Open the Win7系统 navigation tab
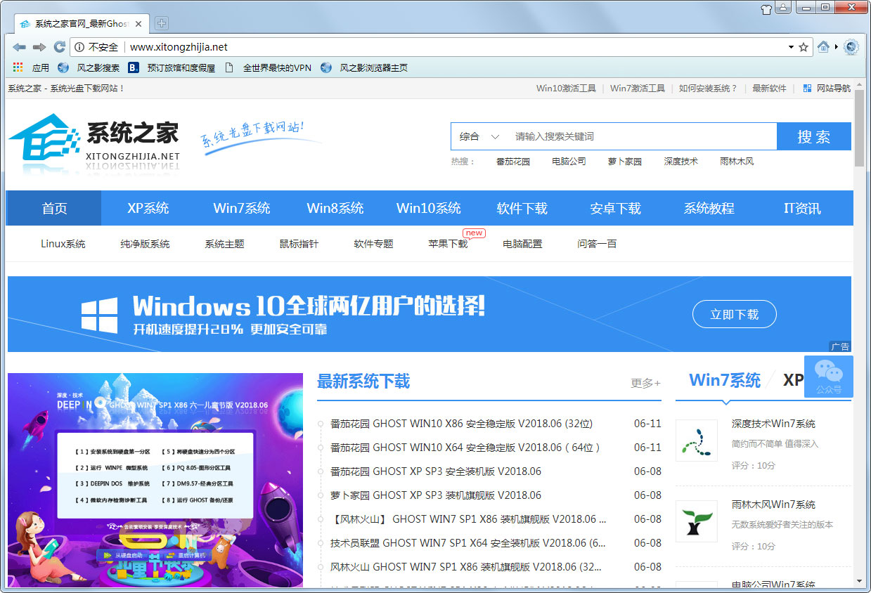871x593 pixels. click(242, 208)
